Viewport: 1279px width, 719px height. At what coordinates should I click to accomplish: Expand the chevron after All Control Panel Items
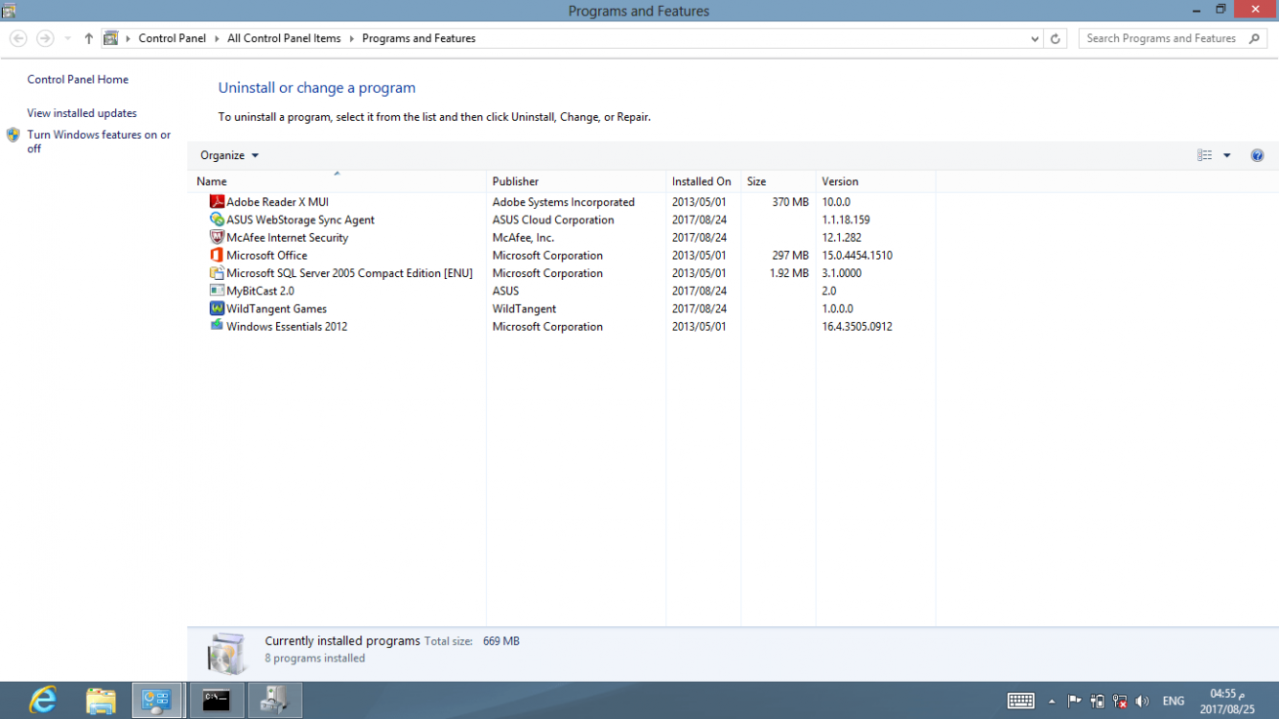(352, 38)
